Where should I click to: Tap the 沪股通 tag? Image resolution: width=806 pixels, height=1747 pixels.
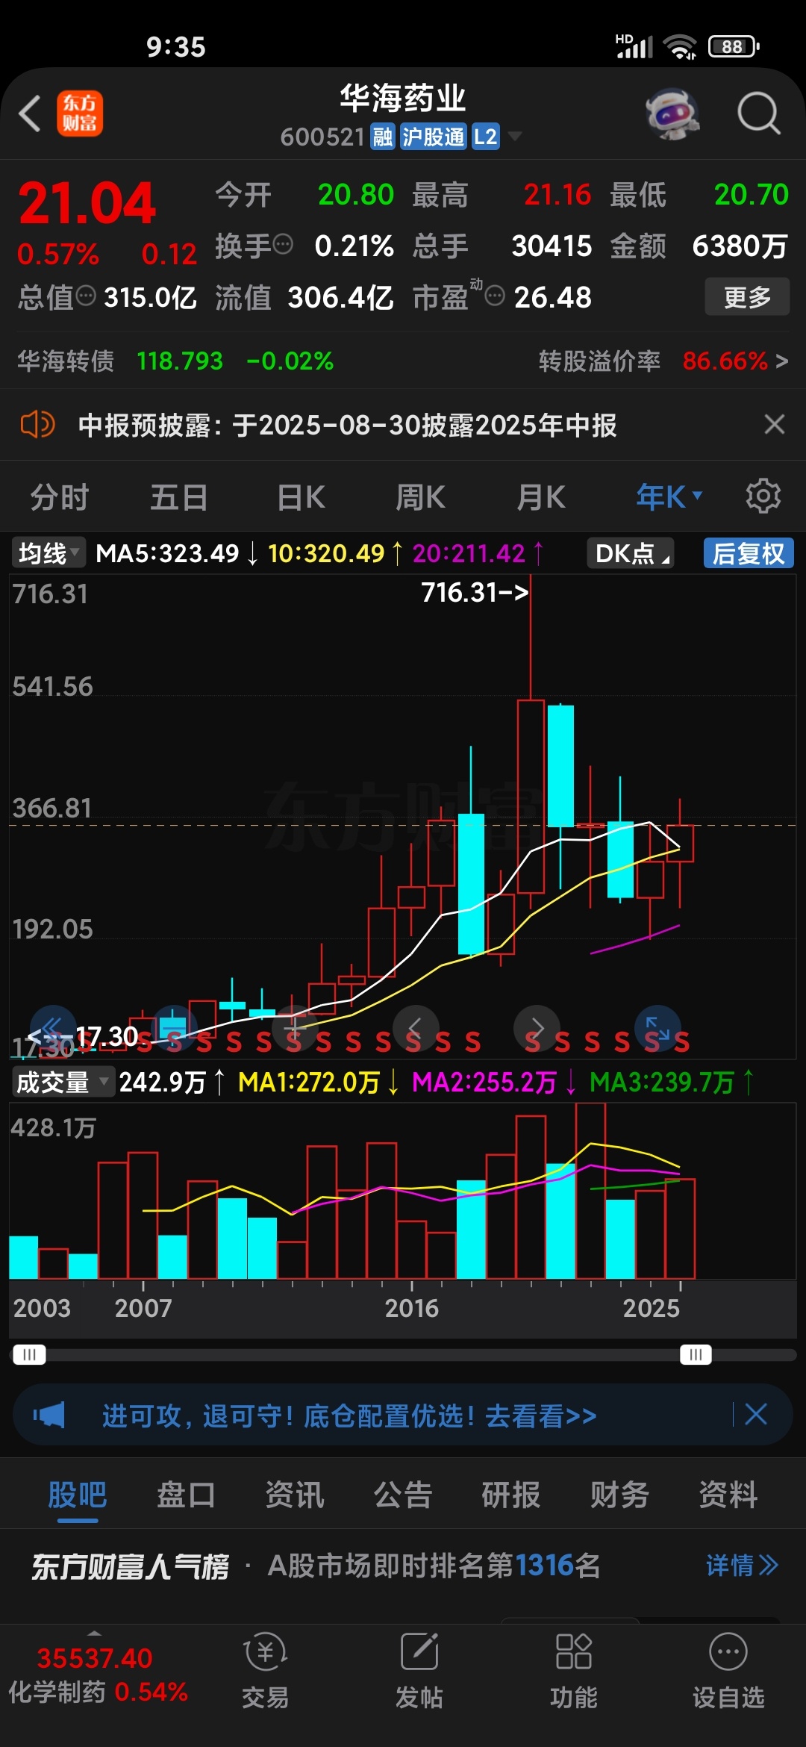pyautogui.click(x=433, y=137)
